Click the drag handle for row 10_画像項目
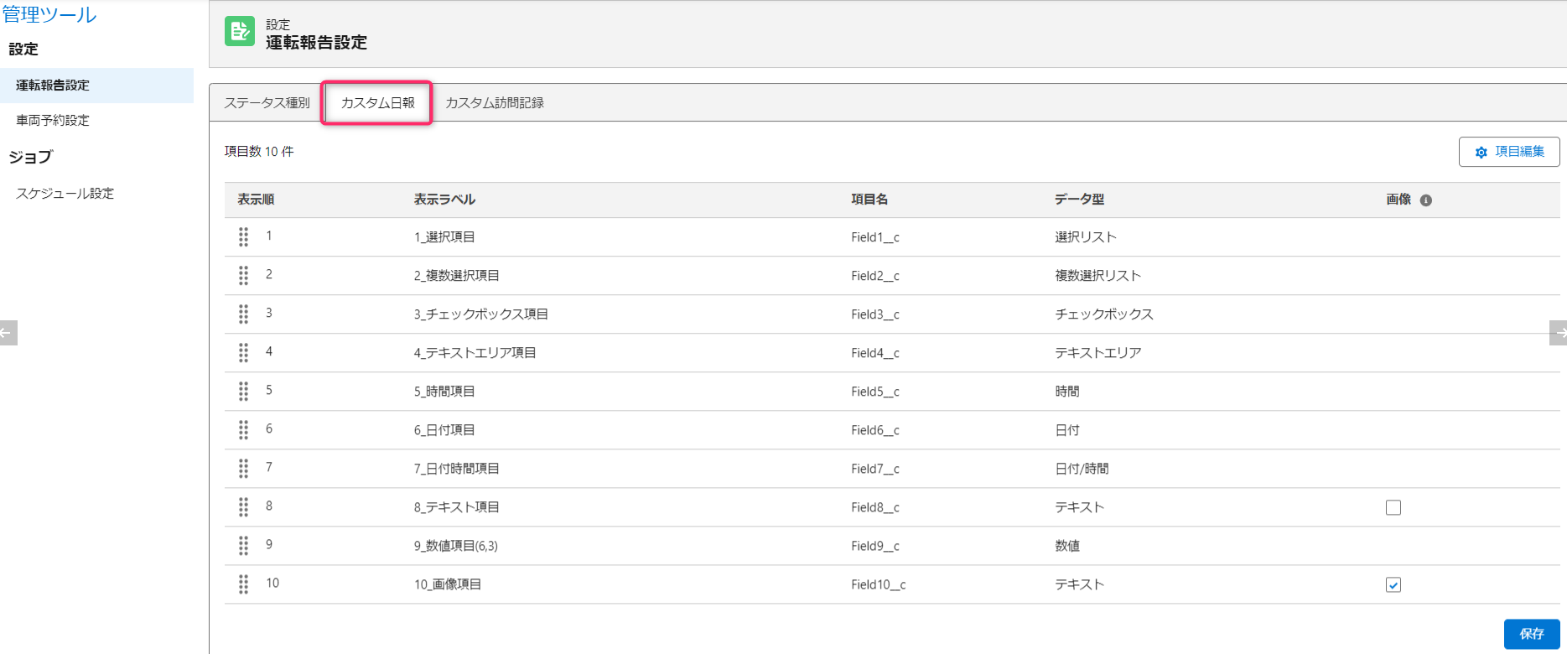 pos(243,584)
